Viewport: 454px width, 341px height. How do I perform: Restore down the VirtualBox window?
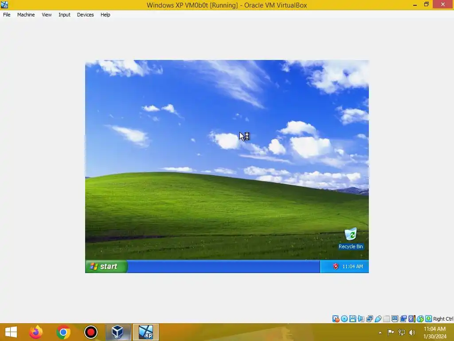(x=427, y=4)
